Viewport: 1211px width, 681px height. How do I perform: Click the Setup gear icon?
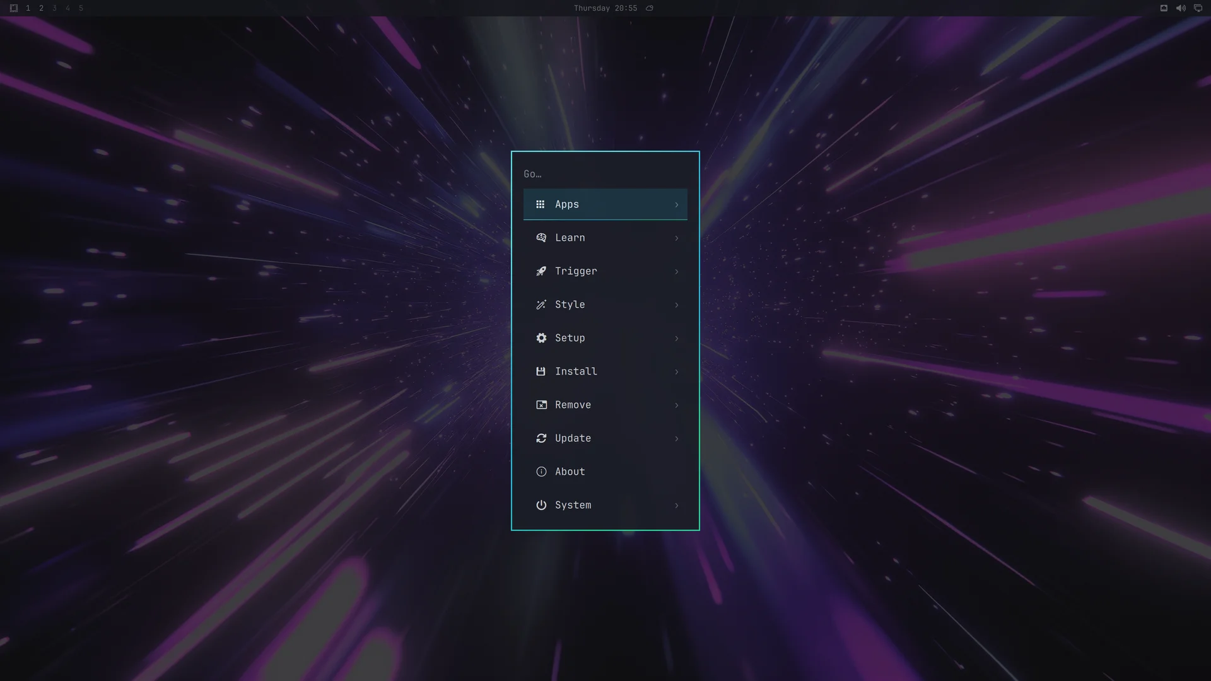pyautogui.click(x=541, y=338)
